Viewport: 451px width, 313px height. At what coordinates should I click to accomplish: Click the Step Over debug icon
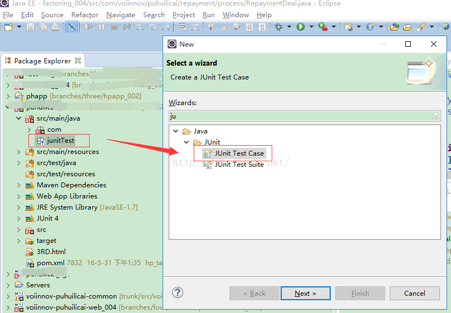(x=153, y=27)
